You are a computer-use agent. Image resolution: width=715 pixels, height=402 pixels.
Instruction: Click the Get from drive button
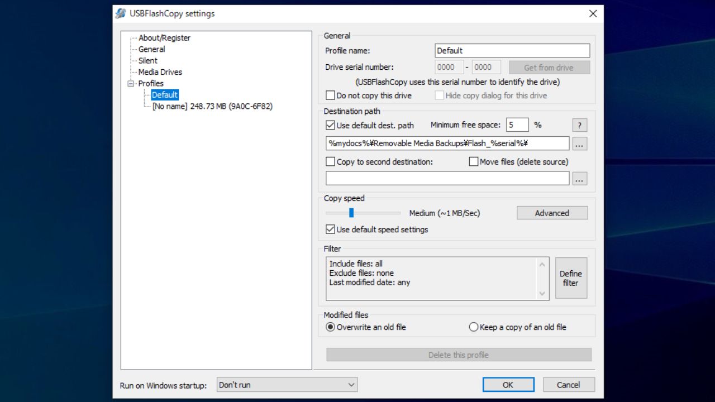coord(549,68)
